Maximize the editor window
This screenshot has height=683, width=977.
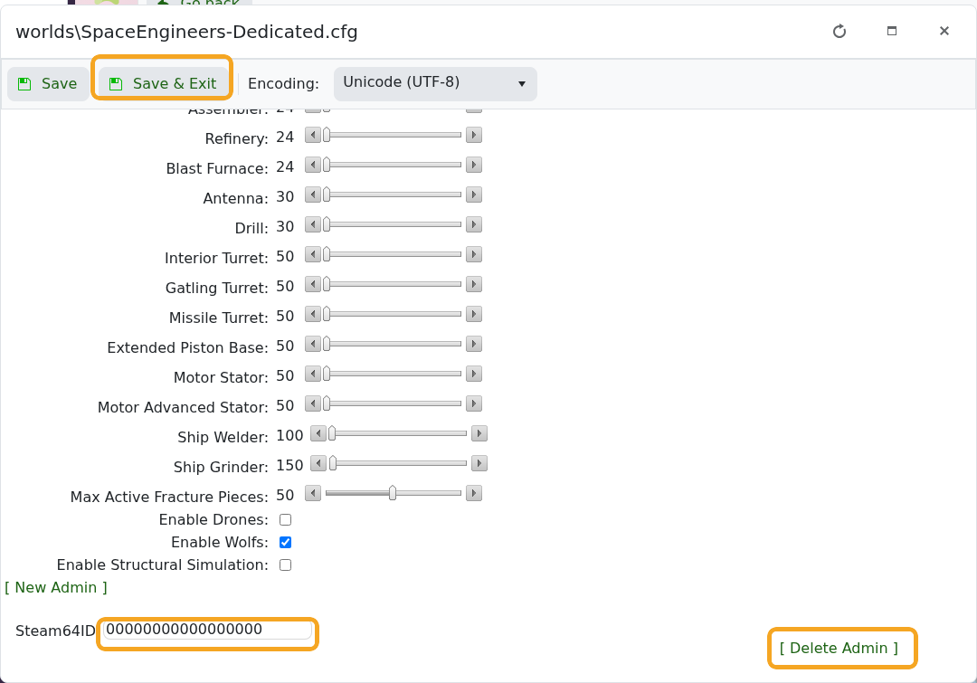[892, 31]
